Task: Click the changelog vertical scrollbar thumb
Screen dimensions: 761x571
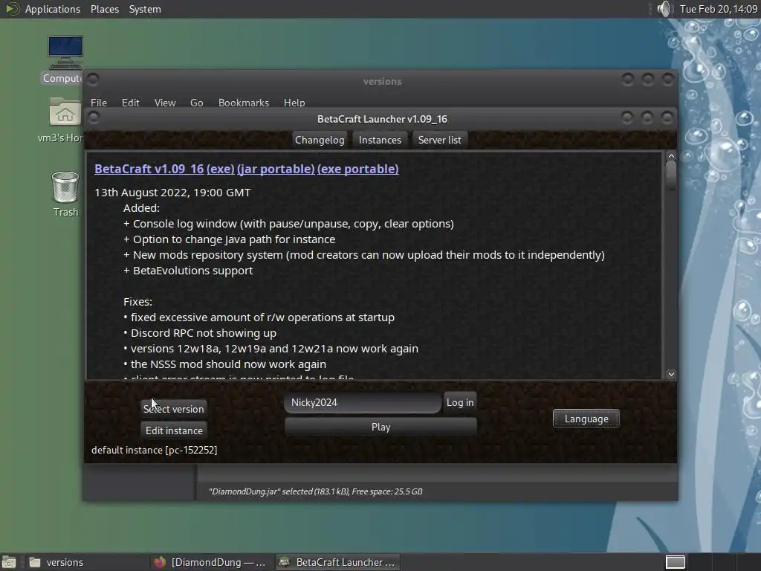Action: click(x=671, y=175)
